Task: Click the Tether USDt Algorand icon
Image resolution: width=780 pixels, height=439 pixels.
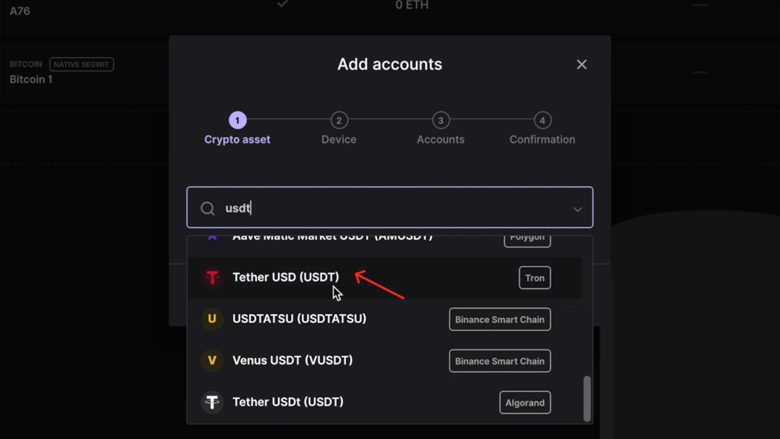Action: pyautogui.click(x=213, y=402)
